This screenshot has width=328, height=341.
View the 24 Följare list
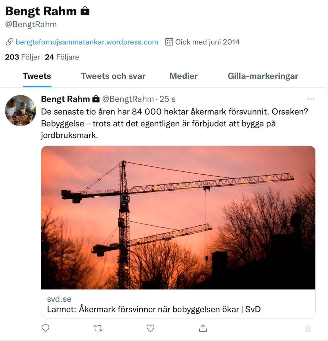tap(62, 57)
